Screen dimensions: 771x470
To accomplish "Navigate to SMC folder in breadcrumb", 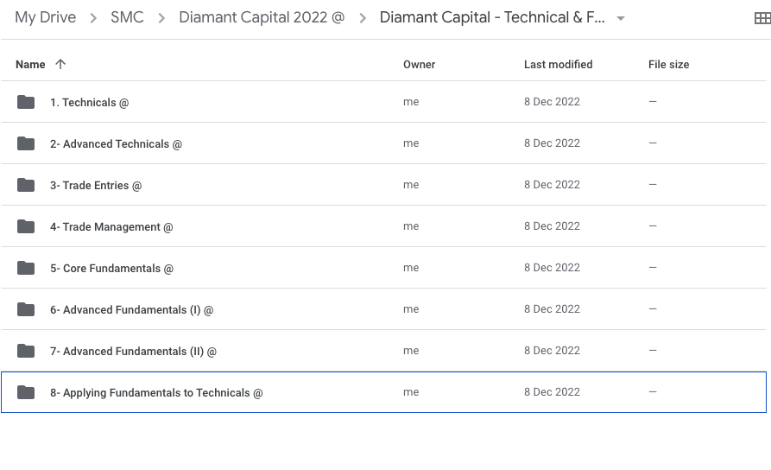I will click(x=127, y=18).
